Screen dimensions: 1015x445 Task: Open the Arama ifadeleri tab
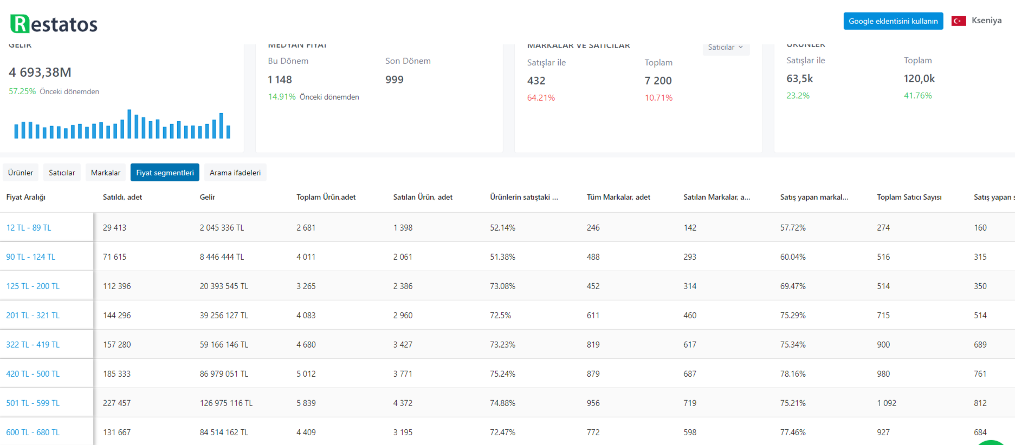[235, 173]
